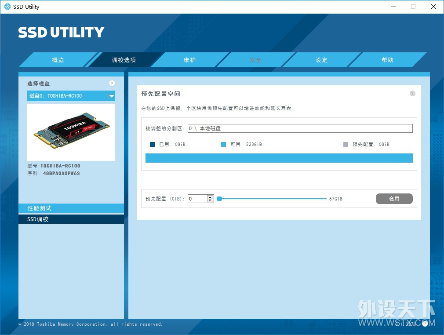Click the middle of the over-provisioning slider track
The width and height of the screenshot is (444, 335).
point(272,199)
